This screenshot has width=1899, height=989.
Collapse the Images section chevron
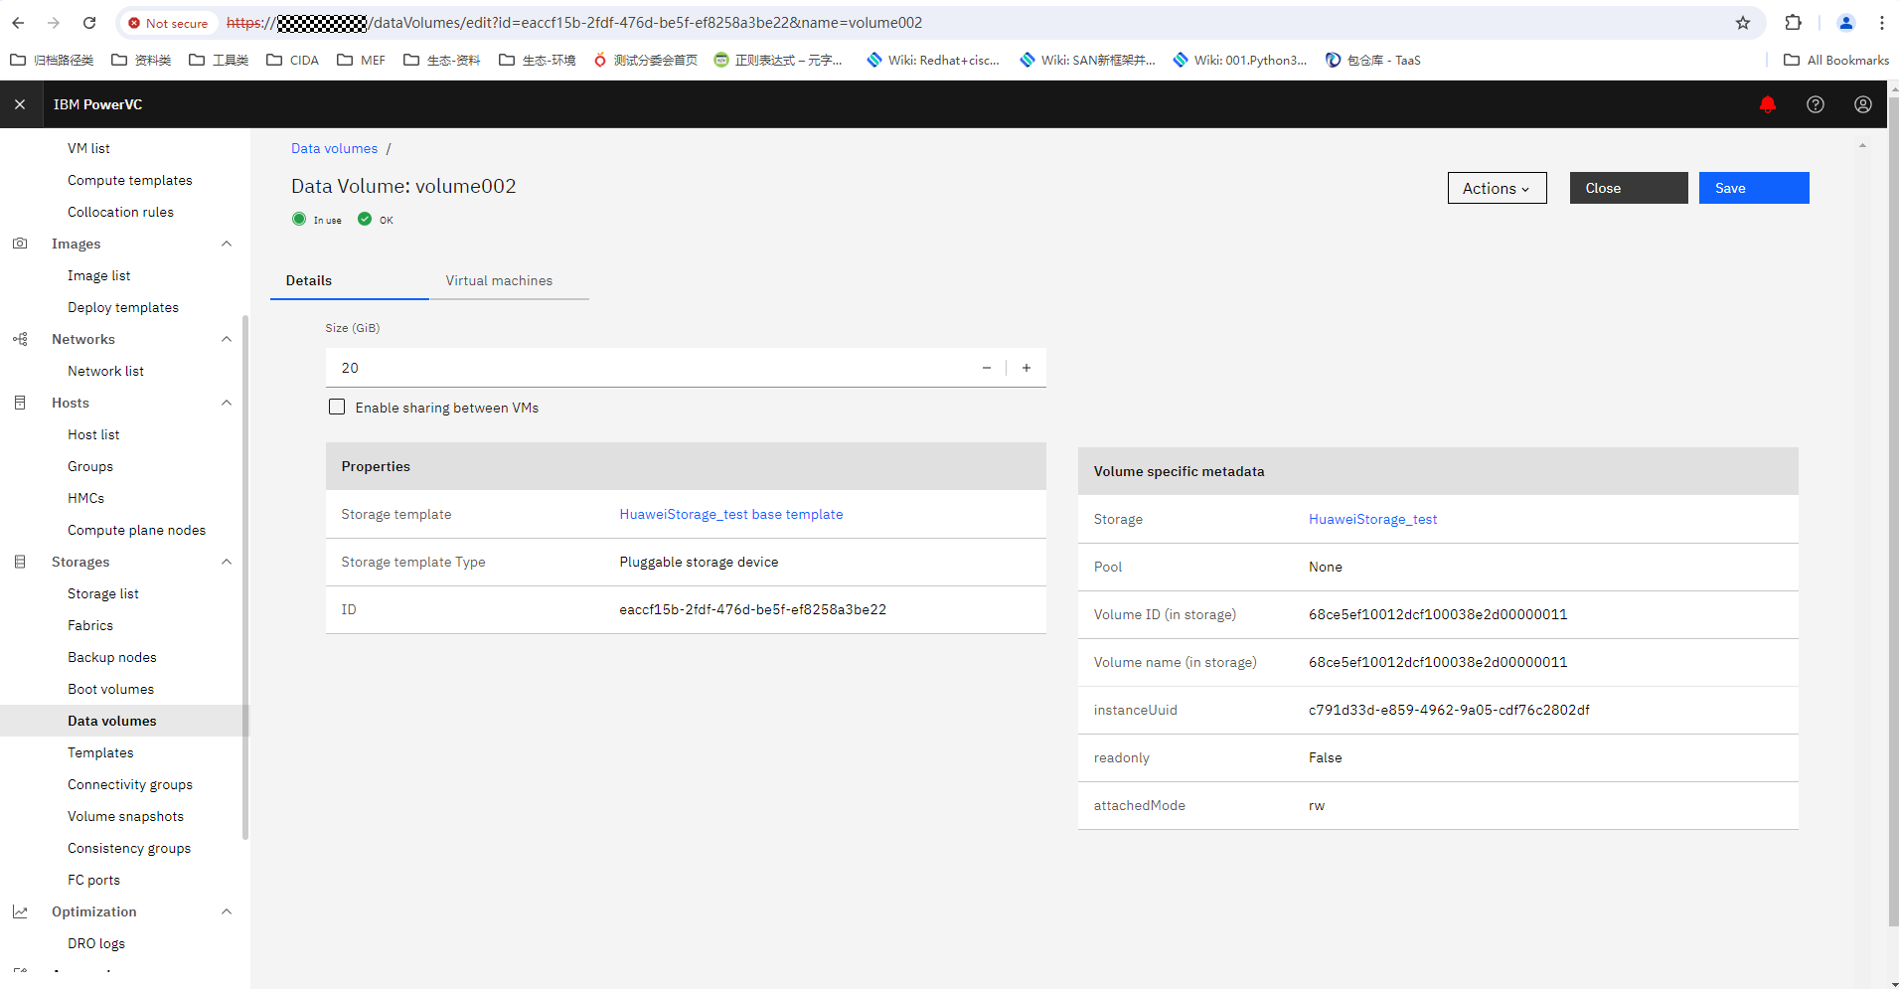227,244
